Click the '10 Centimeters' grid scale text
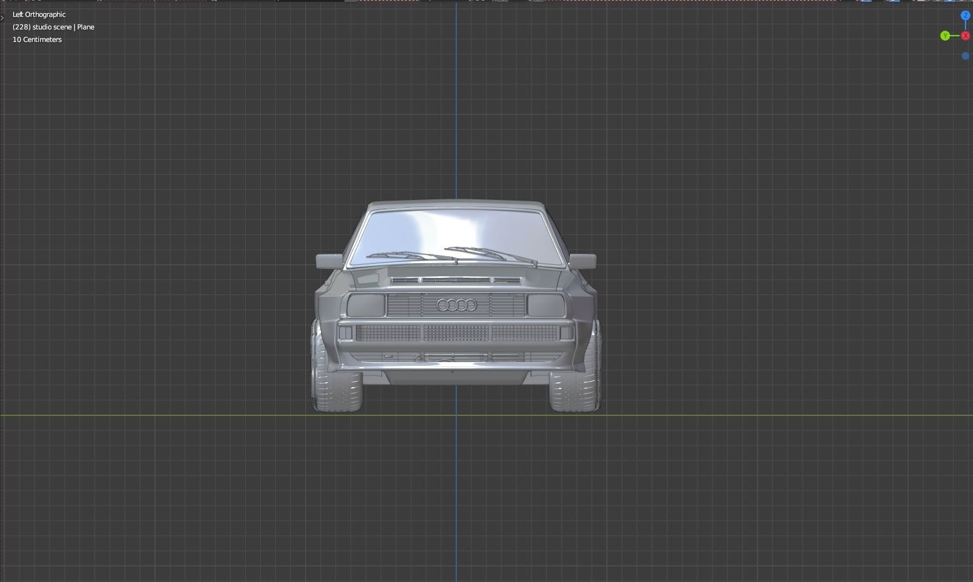The image size is (973, 582). click(37, 39)
